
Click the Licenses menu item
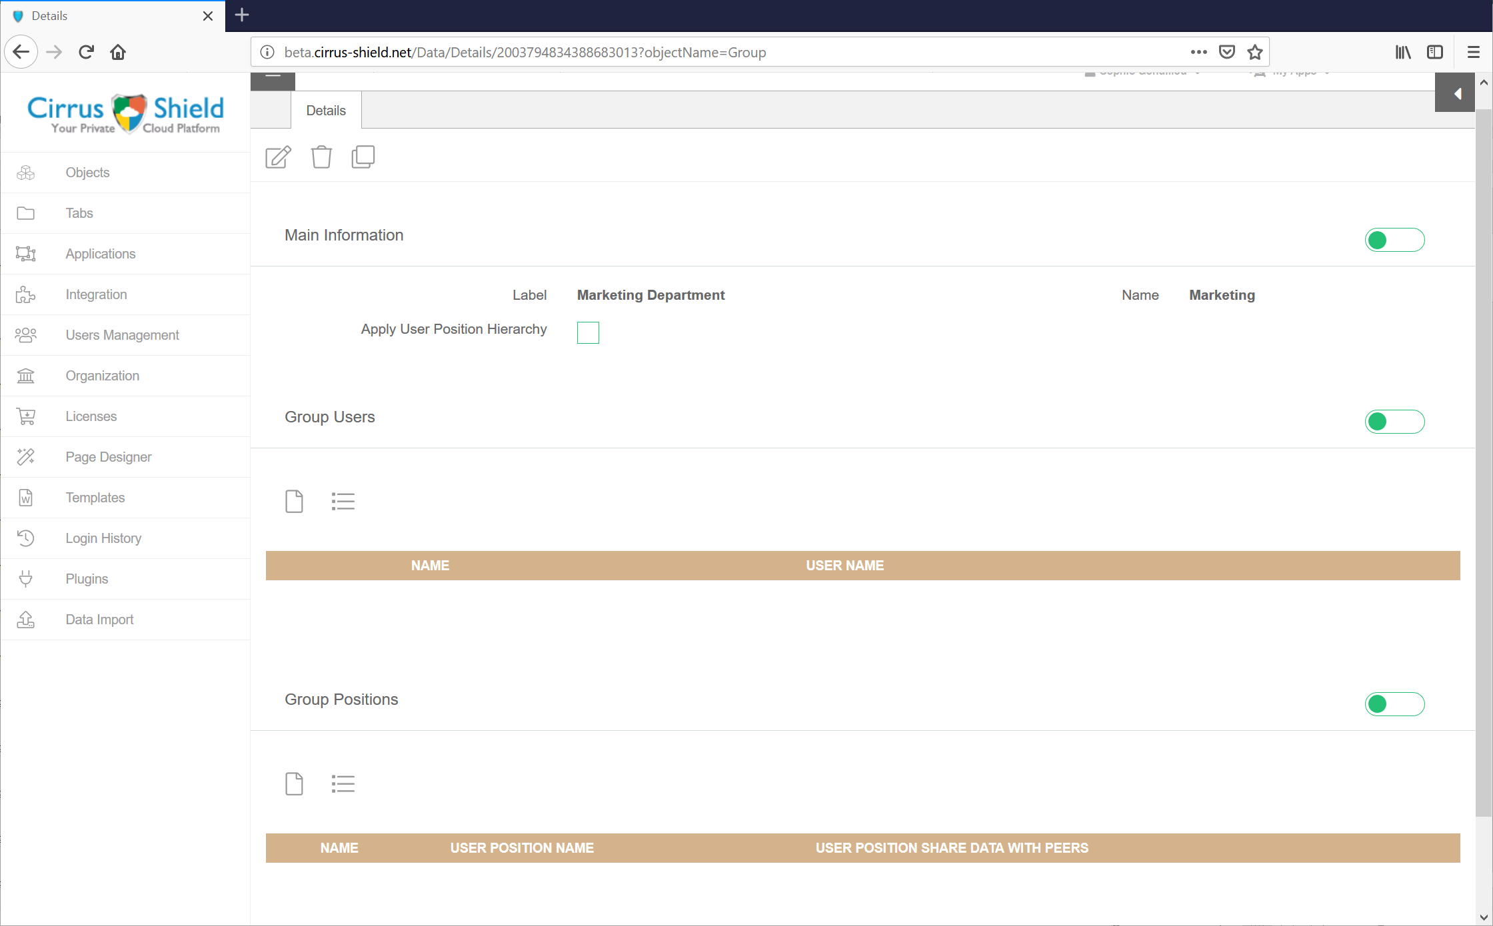coord(91,416)
